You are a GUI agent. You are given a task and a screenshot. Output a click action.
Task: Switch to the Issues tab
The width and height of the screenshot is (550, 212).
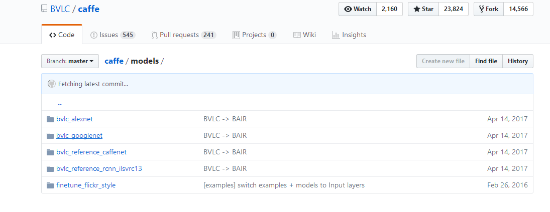[113, 35]
